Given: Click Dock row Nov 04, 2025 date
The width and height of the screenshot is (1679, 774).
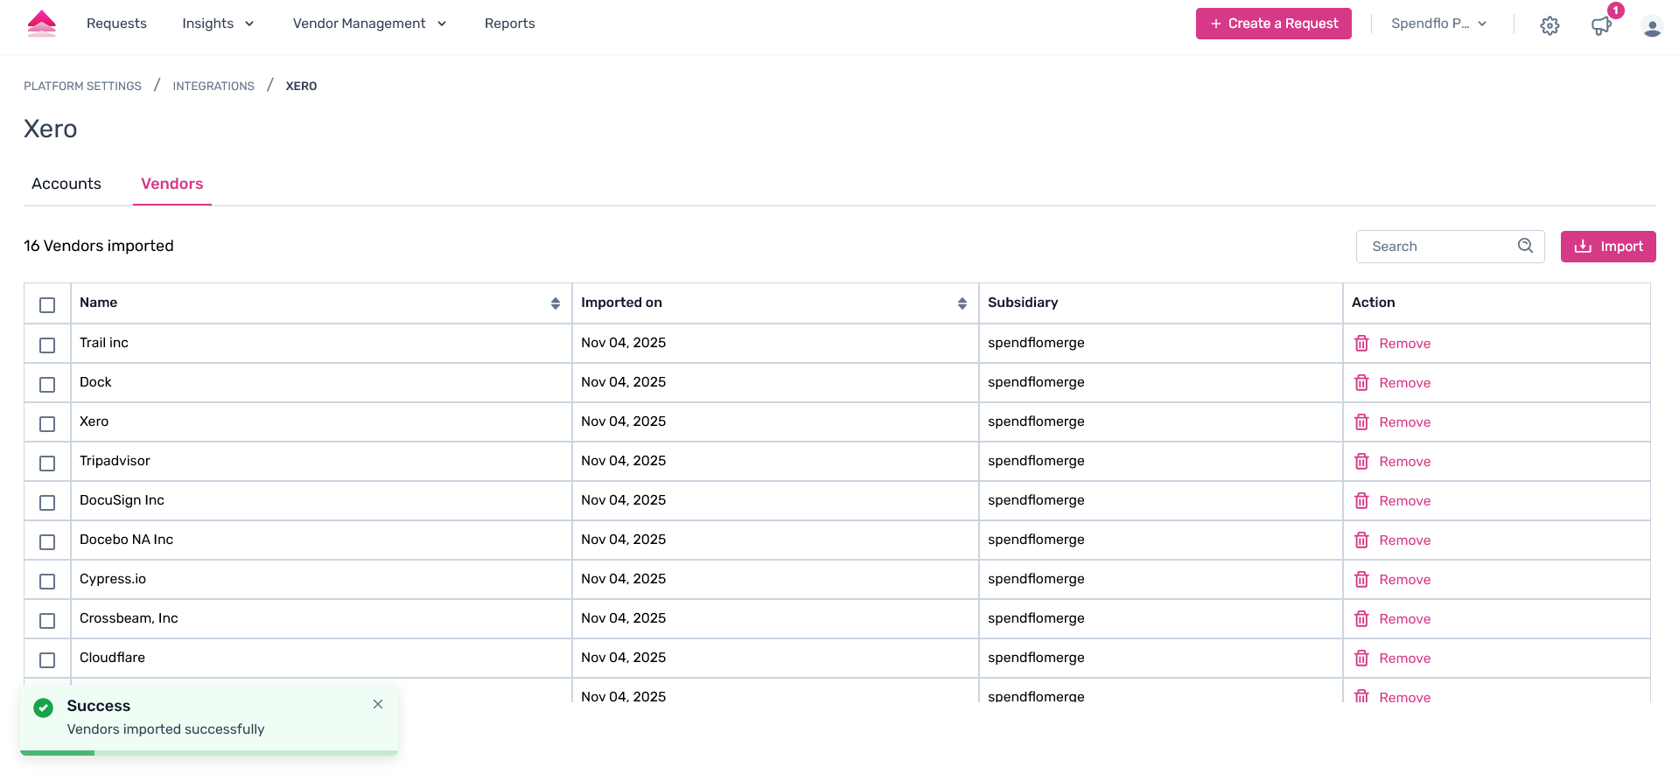Looking at the screenshot, I should tap(623, 382).
